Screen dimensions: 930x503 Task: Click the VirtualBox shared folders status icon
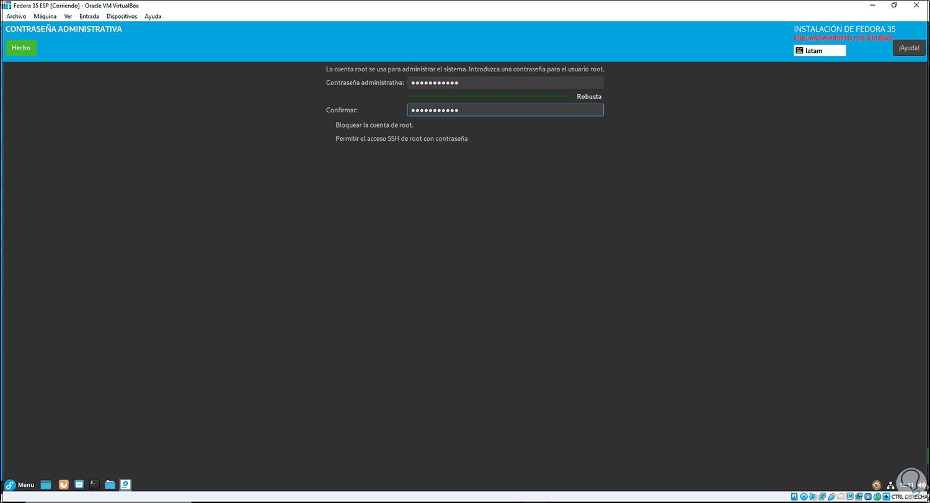point(841,497)
